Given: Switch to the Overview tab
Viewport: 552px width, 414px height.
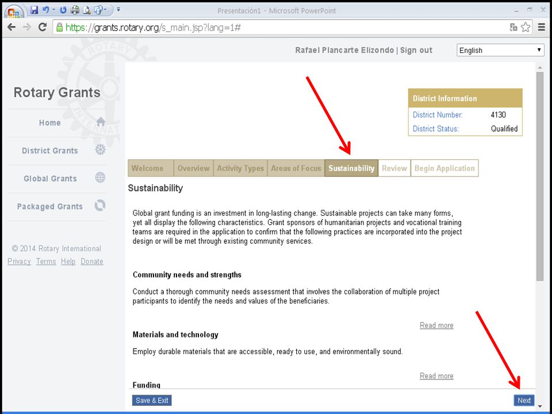Looking at the screenshot, I should (194, 168).
